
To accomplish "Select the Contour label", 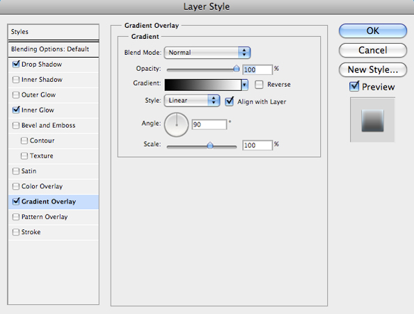I will pos(42,141).
